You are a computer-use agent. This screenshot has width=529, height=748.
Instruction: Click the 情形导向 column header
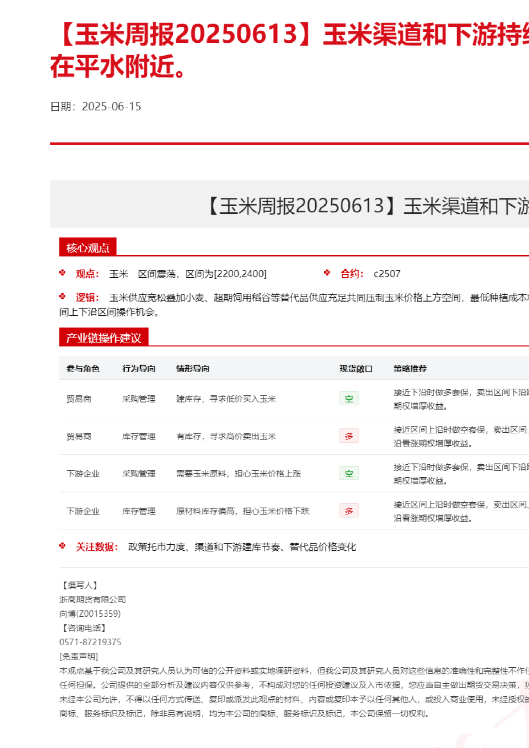193,369
